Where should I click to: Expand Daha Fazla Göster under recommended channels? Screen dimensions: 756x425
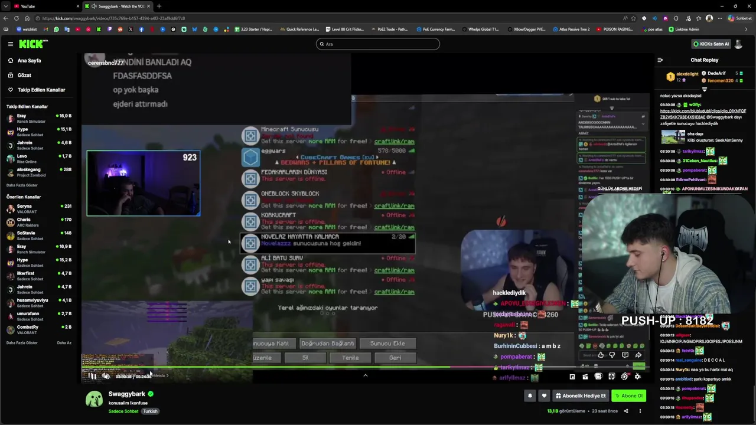(22, 343)
